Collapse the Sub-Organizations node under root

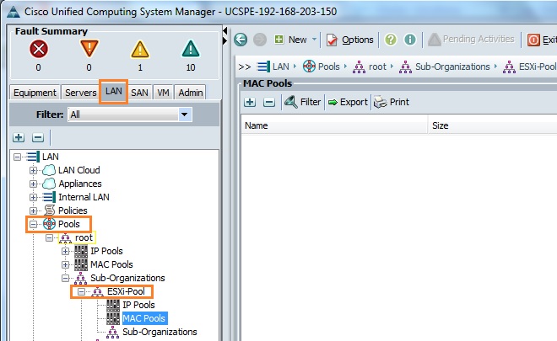coord(65,278)
